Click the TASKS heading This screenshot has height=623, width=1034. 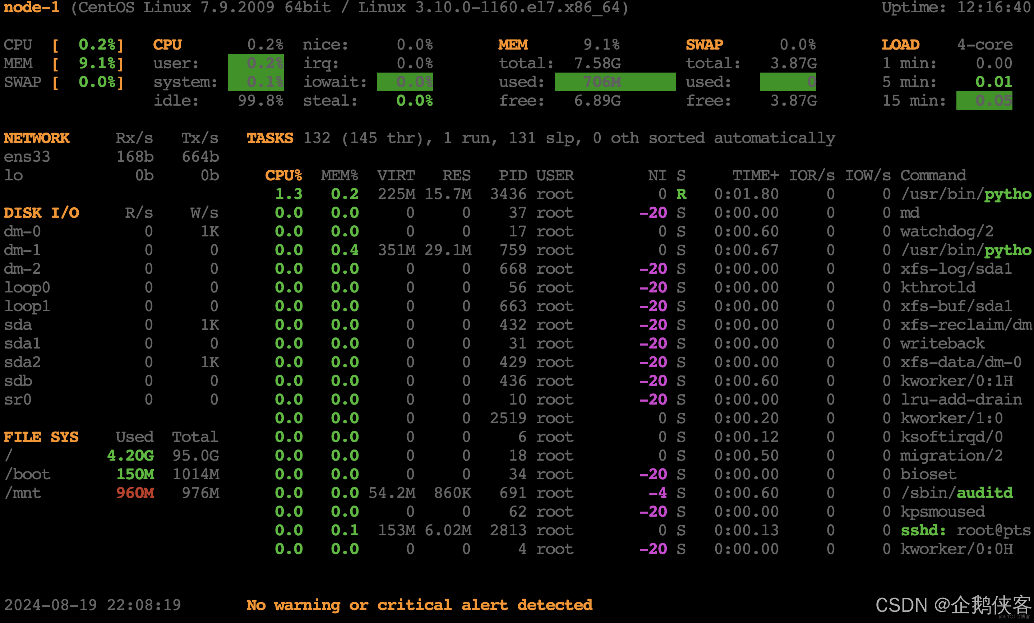click(270, 138)
